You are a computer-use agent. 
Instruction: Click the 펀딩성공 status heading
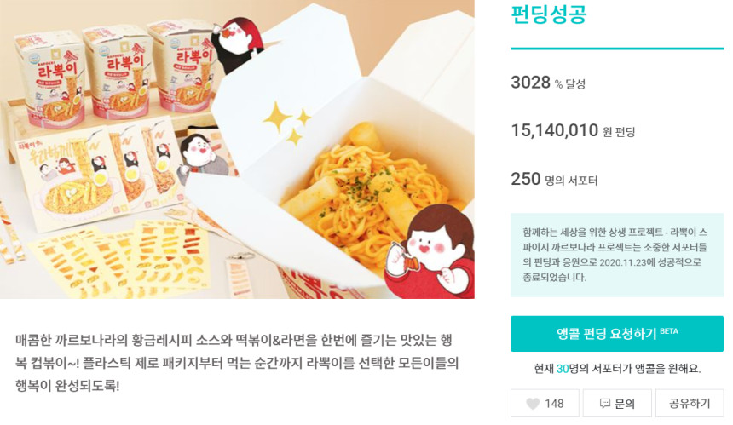(x=548, y=14)
